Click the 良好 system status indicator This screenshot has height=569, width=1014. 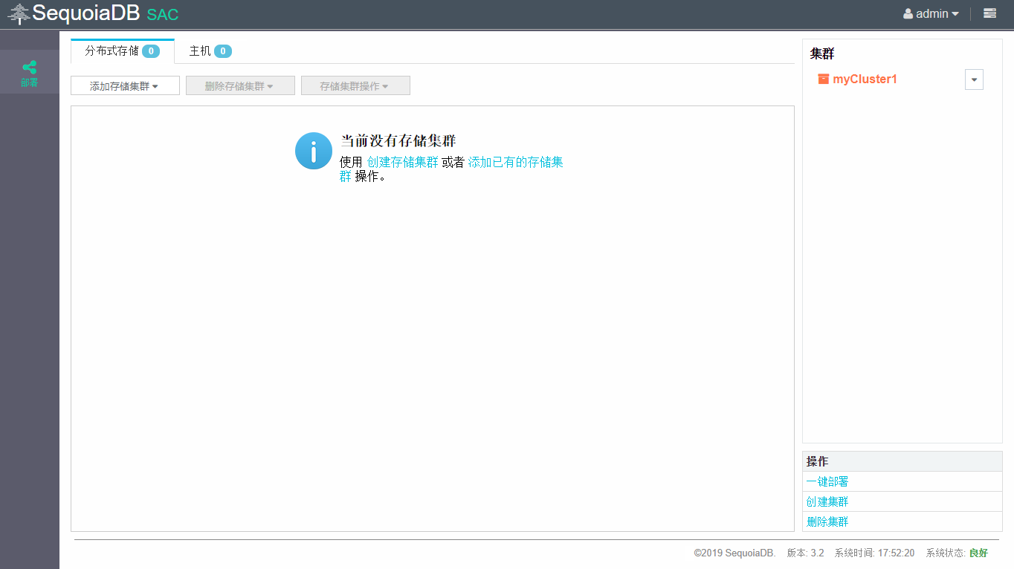(978, 553)
